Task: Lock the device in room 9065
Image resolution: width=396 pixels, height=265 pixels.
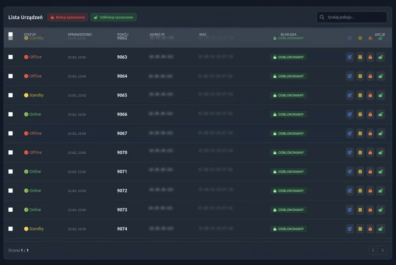Action: point(370,95)
